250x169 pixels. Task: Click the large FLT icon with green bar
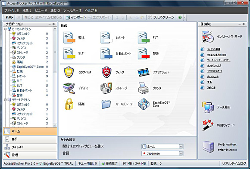[144, 38]
